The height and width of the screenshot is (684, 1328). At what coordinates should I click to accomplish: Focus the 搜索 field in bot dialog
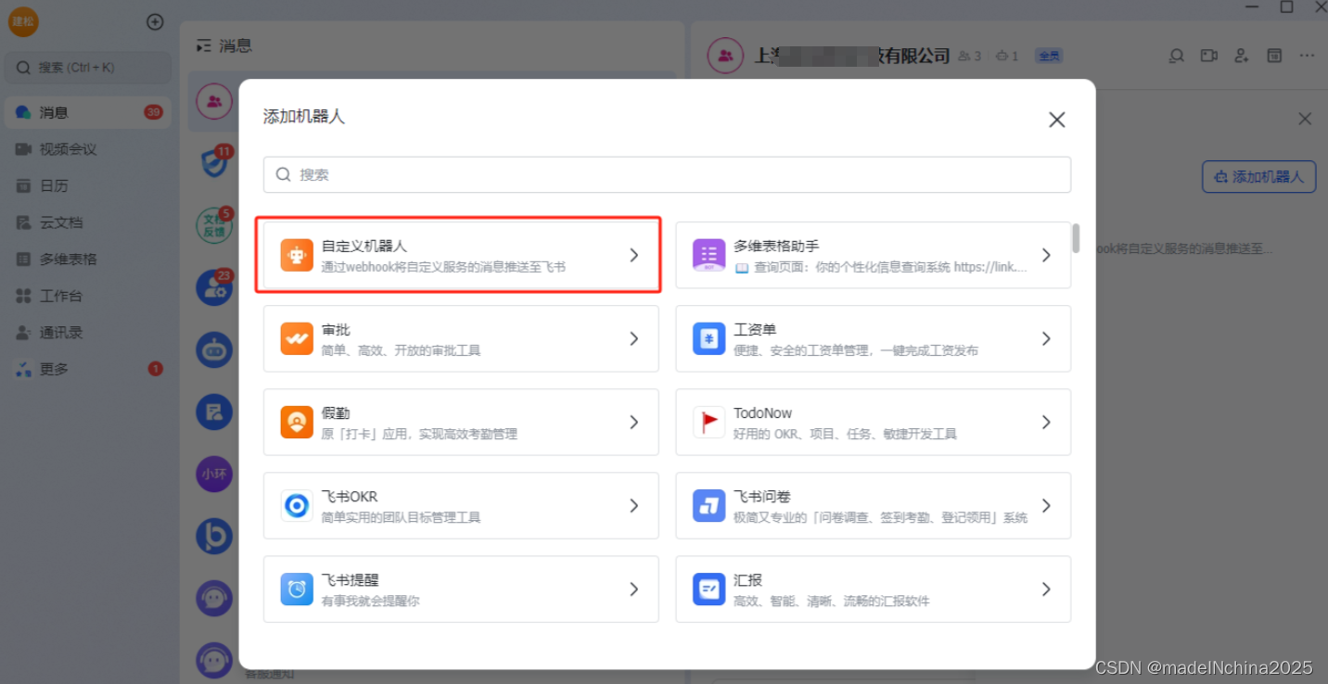click(667, 174)
